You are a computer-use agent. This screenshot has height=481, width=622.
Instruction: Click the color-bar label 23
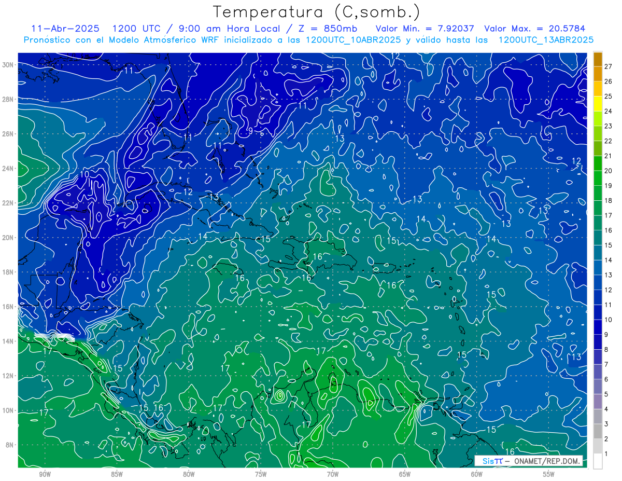[609, 126]
